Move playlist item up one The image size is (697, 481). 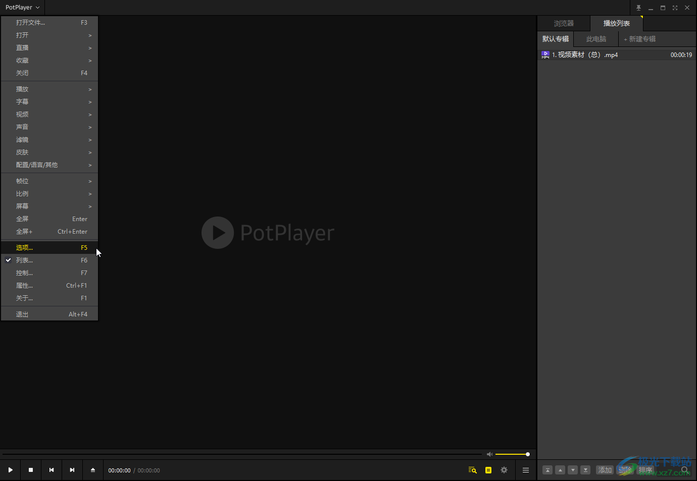(x=560, y=470)
